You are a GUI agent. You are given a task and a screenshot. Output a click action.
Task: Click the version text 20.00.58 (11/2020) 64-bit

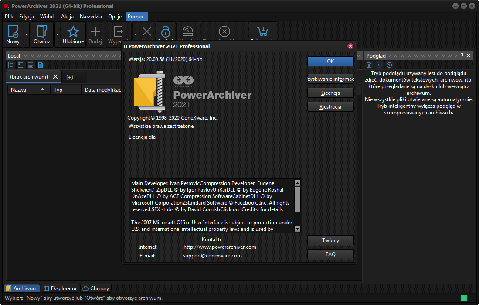click(174, 59)
